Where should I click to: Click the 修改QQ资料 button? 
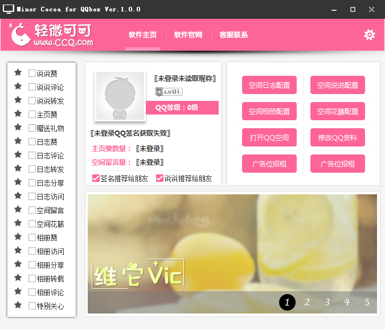tap(338, 137)
